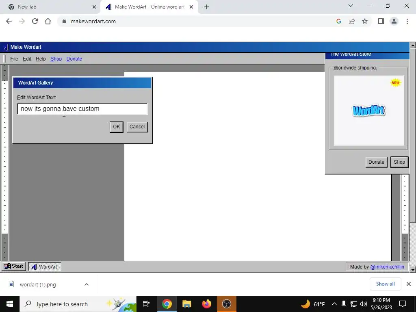Click the microphone tray icon
Screen dimensions: 416x312
pos(344,304)
